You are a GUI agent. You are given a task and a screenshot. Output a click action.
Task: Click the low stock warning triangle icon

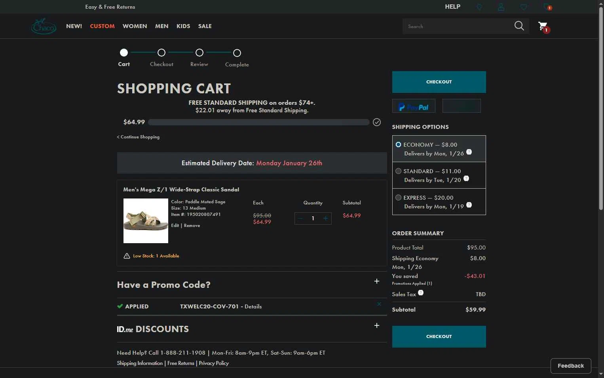(x=127, y=256)
